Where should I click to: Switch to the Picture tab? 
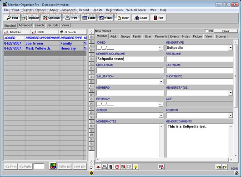[197, 36]
